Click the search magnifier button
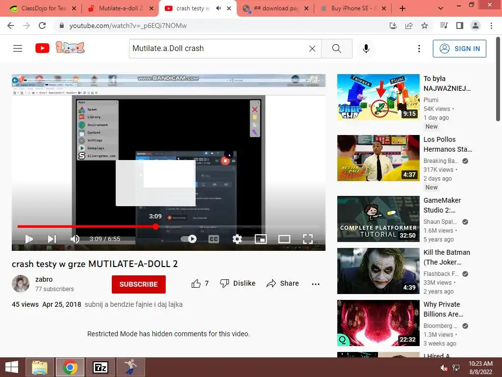 click(x=336, y=49)
